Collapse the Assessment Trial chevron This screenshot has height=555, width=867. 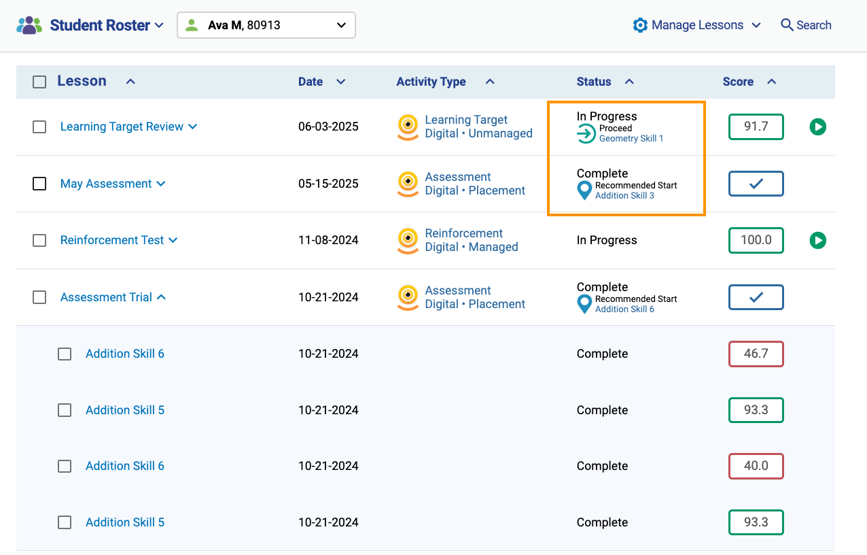pos(162,297)
